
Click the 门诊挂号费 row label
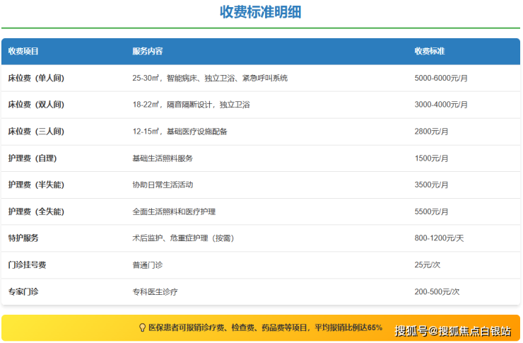click(x=28, y=264)
